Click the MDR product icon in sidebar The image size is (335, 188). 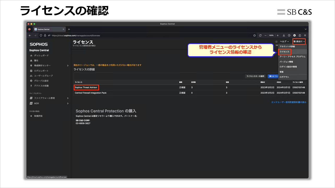pos(31,103)
